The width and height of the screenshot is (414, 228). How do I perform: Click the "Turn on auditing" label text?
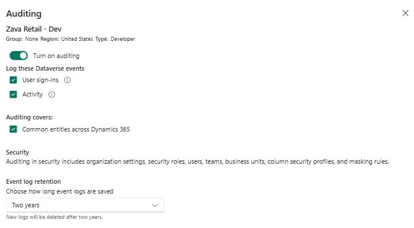56,56
